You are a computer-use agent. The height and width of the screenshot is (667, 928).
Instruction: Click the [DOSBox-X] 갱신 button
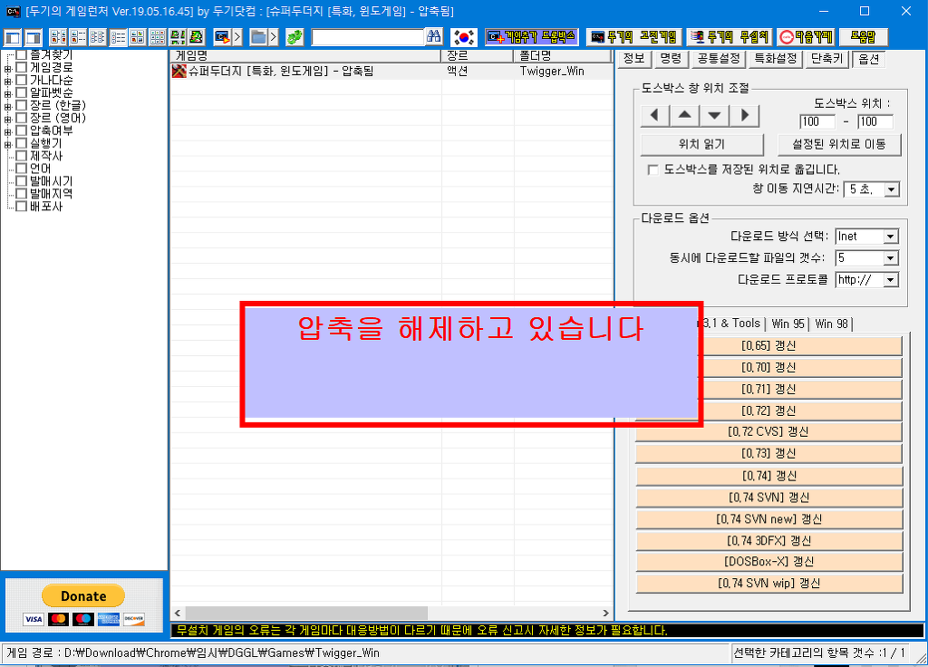pos(768,562)
